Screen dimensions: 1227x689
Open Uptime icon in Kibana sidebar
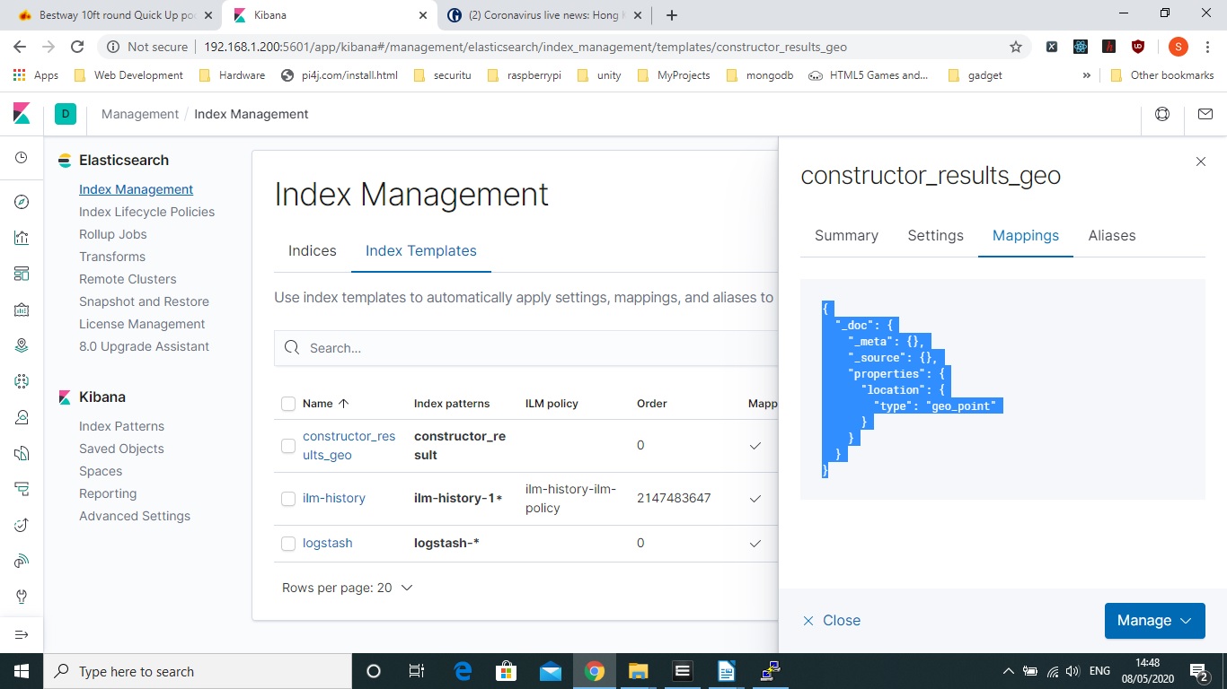[22, 525]
